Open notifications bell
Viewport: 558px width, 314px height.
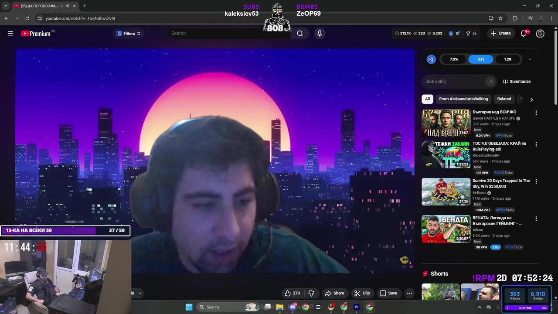(x=524, y=33)
